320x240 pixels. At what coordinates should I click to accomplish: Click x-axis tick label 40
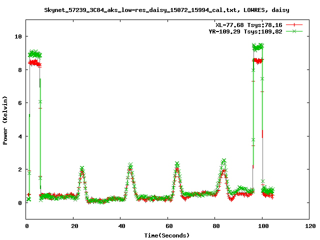(x=122, y=226)
